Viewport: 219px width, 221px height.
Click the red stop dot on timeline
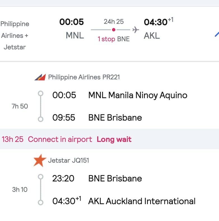pyautogui.click(x=114, y=30)
